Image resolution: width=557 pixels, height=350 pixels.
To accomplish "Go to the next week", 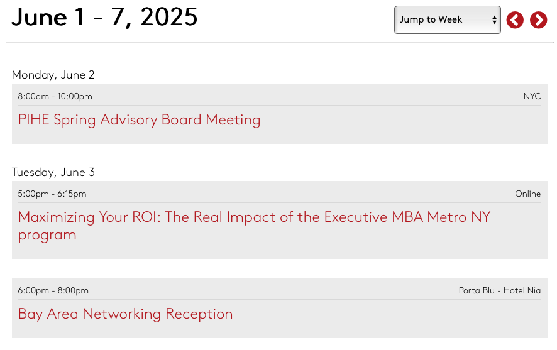I will 539,20.
